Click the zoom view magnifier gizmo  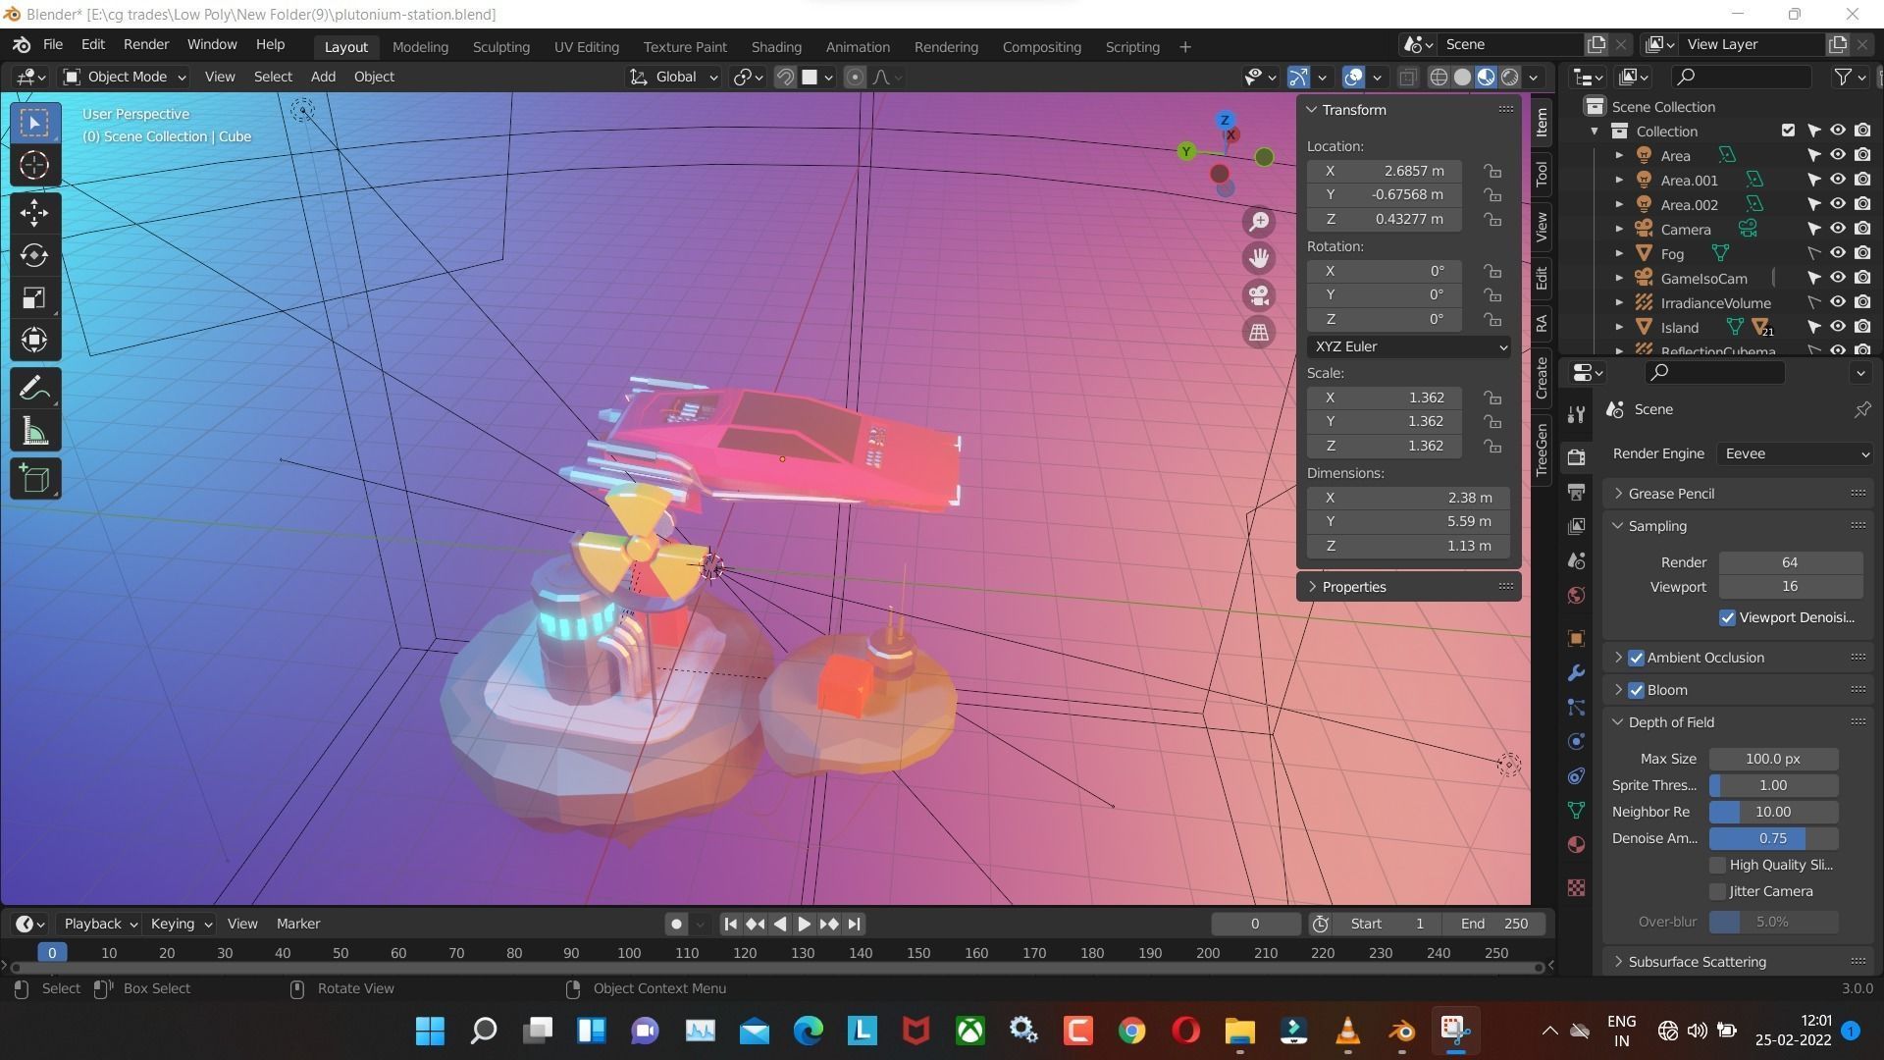tap(1259, 222)
